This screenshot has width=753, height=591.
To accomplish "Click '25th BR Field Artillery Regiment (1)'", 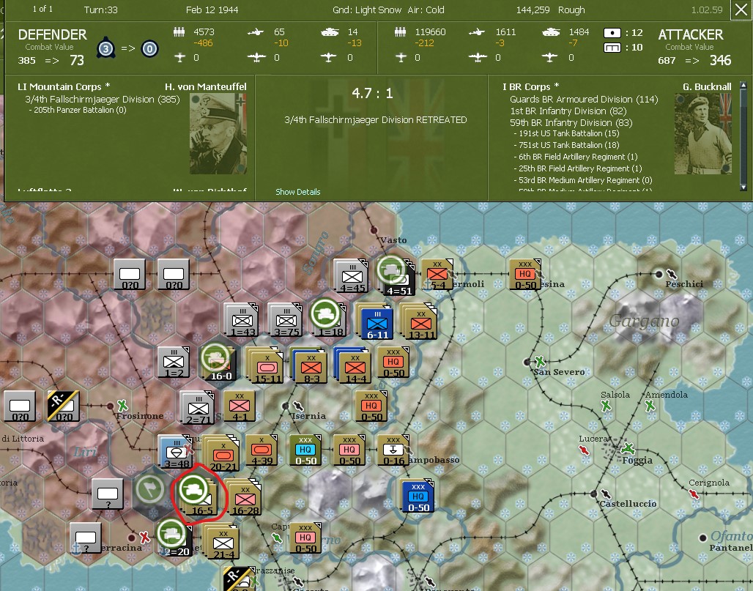I will pyautogui.click(x=578, y=168).
